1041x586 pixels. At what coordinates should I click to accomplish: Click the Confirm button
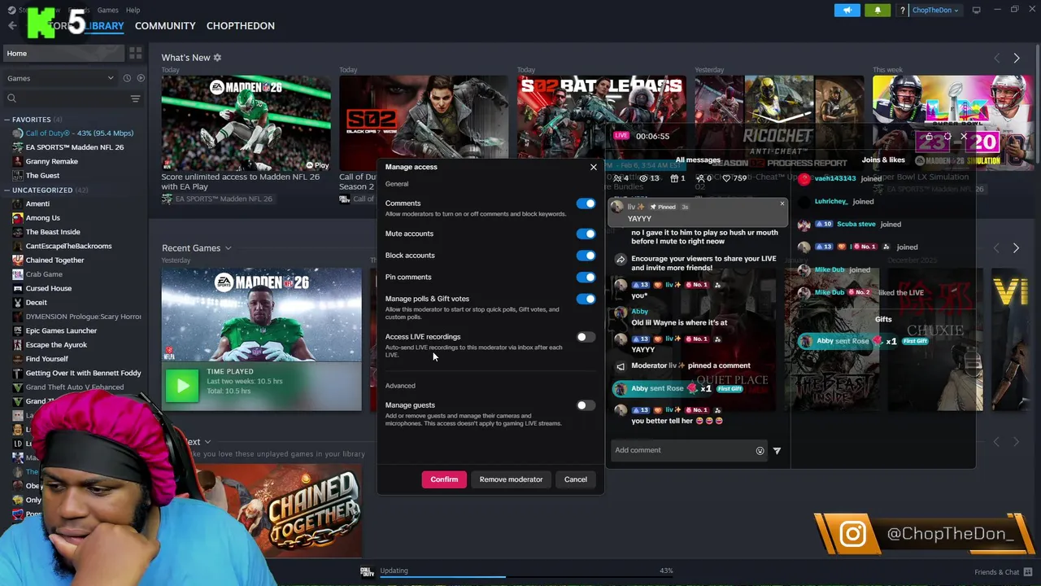coord(444,479)
